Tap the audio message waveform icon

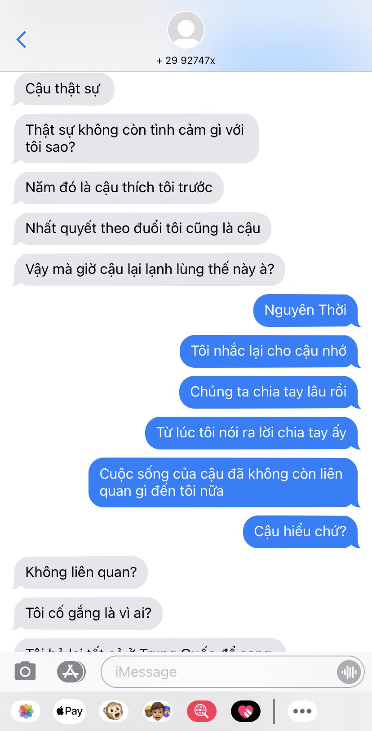[x=349, y=672]
